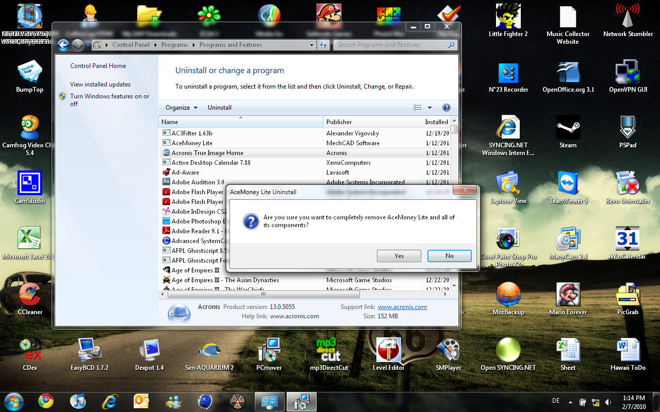Open the view options dropdown arrow
The width and height of the screenshot is (660, 412).
(x=430, y=108)
